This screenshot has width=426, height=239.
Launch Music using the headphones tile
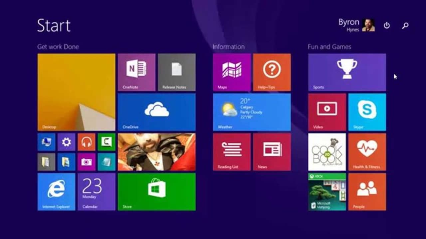pos(87,142)
